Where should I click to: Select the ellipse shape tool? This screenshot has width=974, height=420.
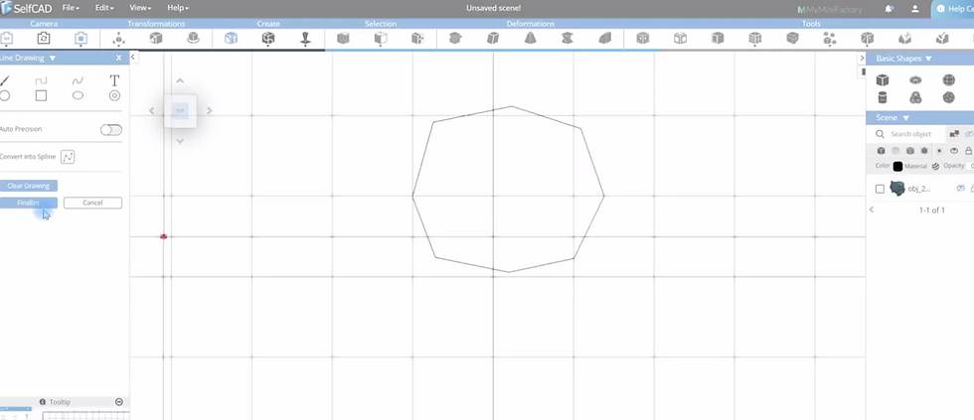tap(78, 95)
